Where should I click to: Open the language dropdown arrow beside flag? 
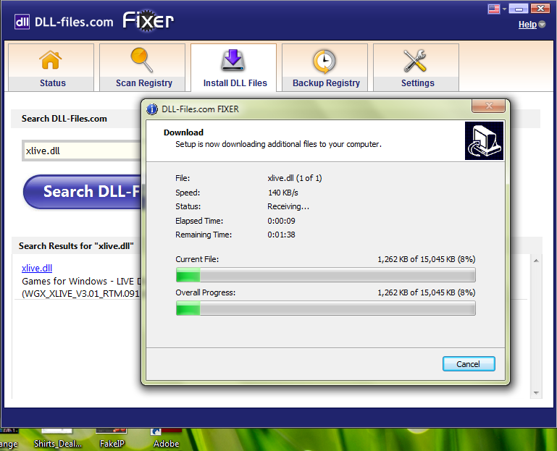coord(504,9)
